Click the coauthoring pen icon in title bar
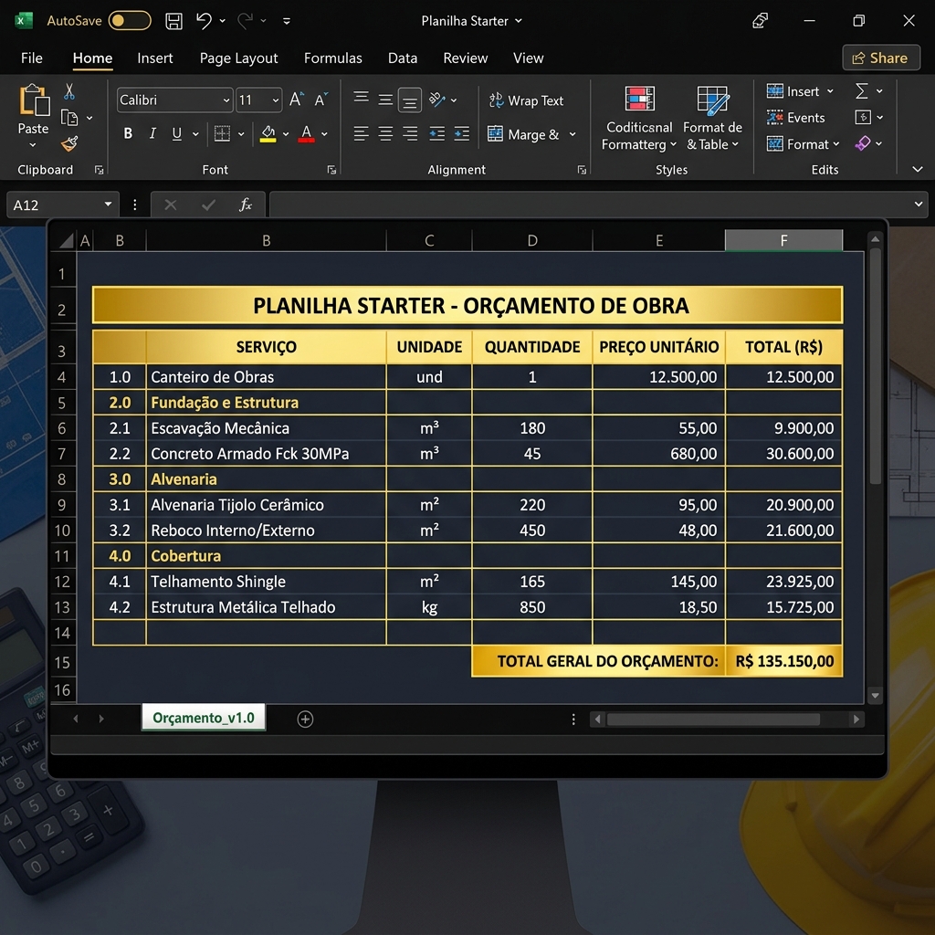The height and width of the screenshot is (935, 935). coord(760,21)
